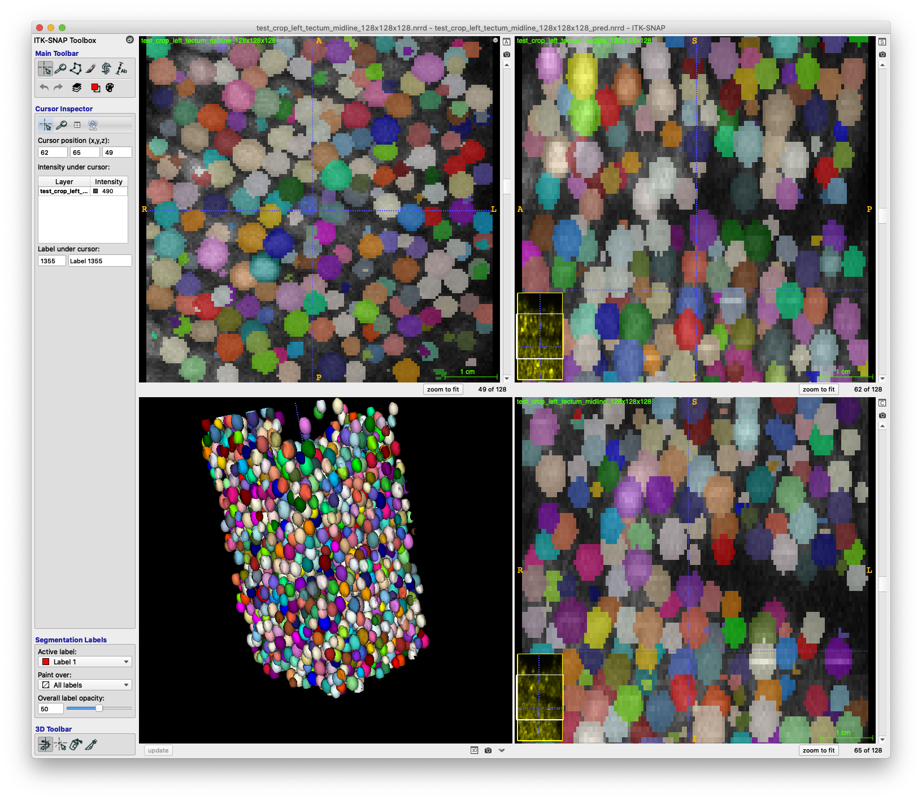Toggle the A layout button on axial view
The width and height of the screenshot is (922, 800).
pyautogui.click(x=506, y=41)
